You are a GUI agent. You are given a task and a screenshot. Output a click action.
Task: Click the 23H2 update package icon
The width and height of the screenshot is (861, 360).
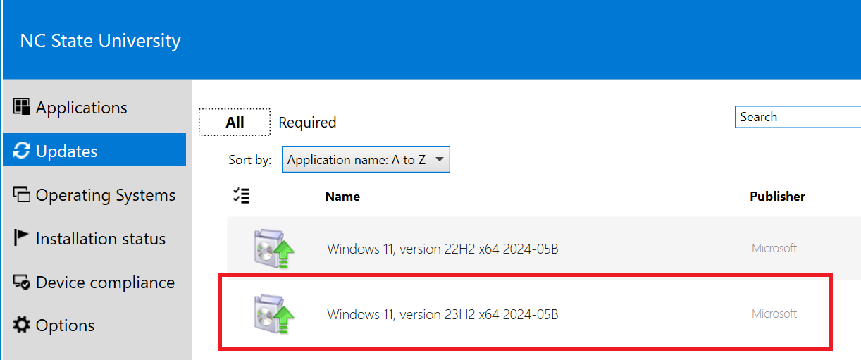[x=273, y=314]
